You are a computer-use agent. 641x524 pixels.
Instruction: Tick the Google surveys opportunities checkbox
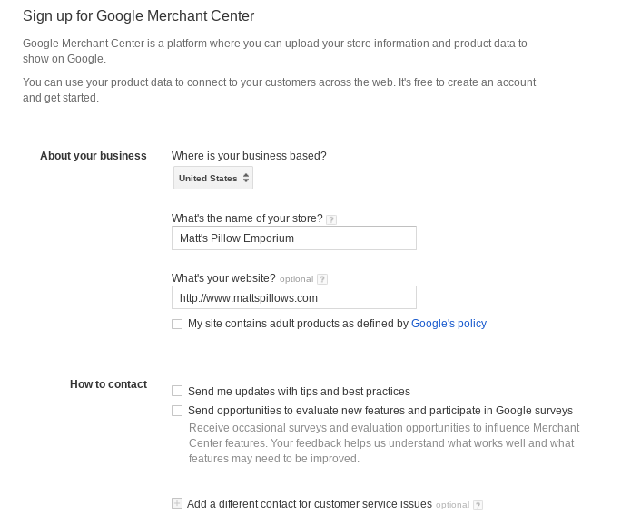[x=177, y=411]
